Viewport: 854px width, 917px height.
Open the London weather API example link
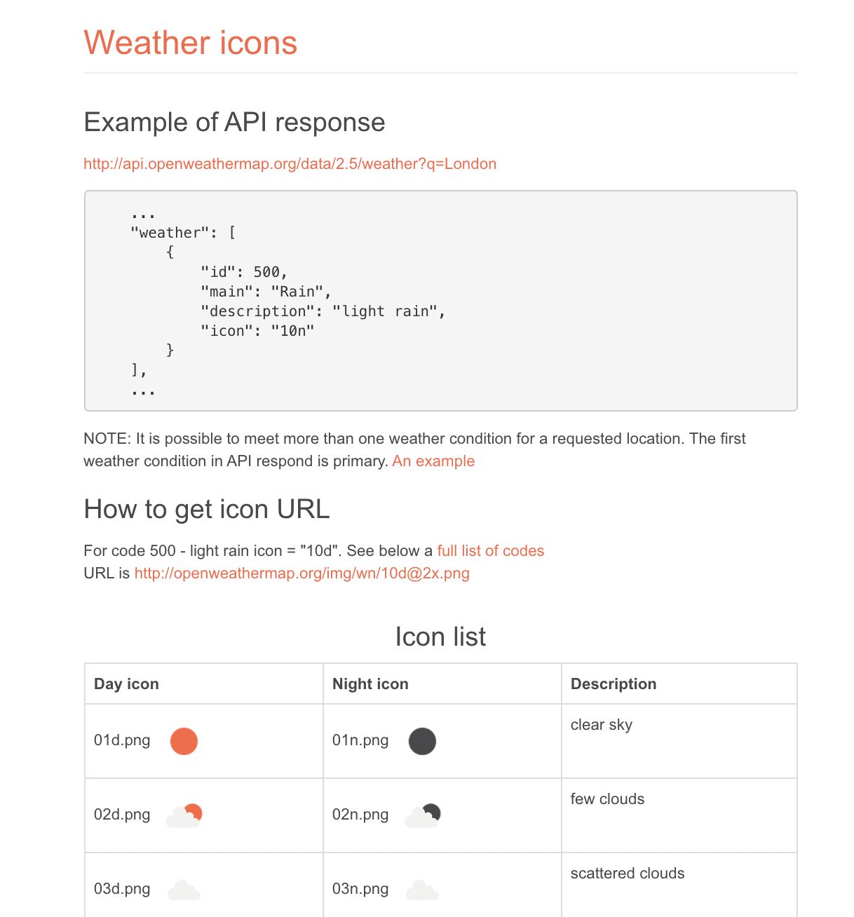click(x=290, y=164)
